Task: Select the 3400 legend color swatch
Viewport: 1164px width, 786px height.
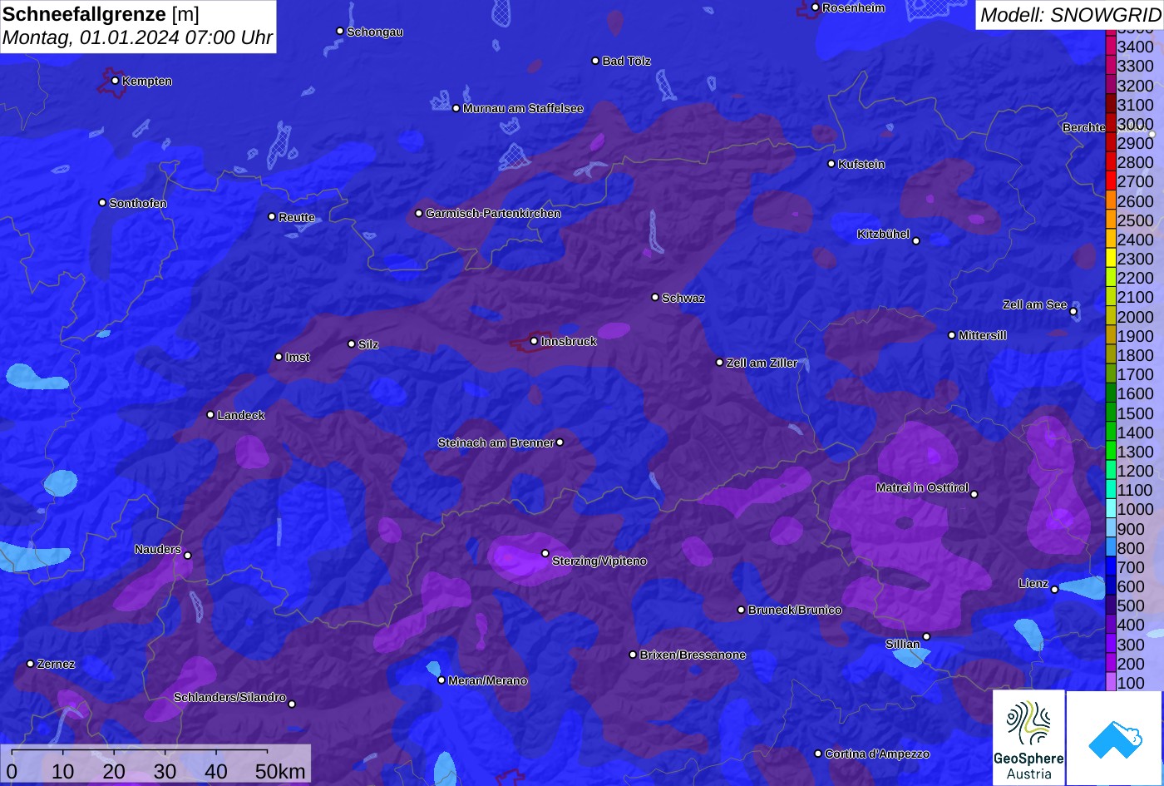Action: pyautogui.click(x=1111, y=47)
